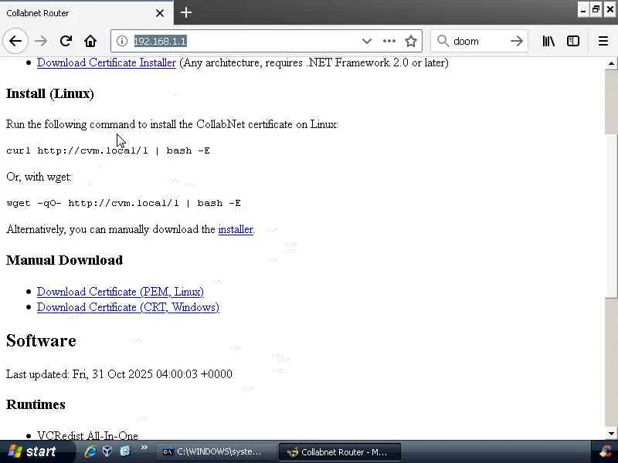Click into the doom search box
Image resolution: width=618 pixels, height=463 pixels.
pyautogui.click(x=478, y=41)
